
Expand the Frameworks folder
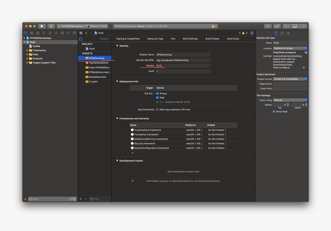tap(27, 51)
